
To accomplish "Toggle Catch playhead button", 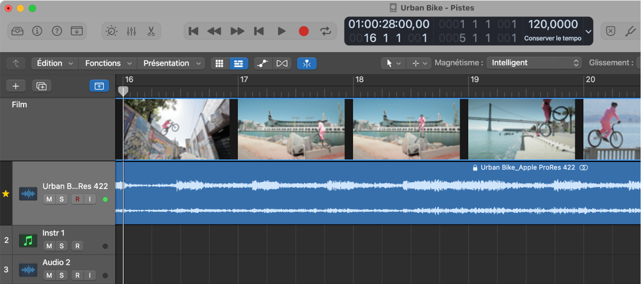I will tap(307, 64).
